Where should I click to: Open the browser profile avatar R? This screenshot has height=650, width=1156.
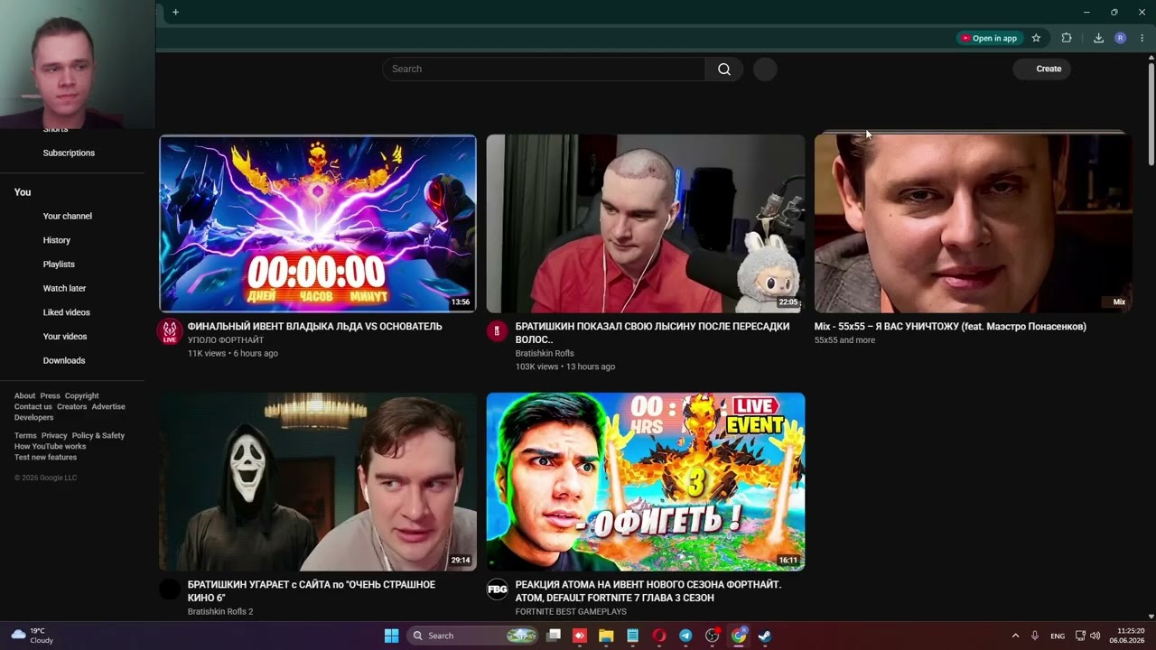[x=1120, y=38]
